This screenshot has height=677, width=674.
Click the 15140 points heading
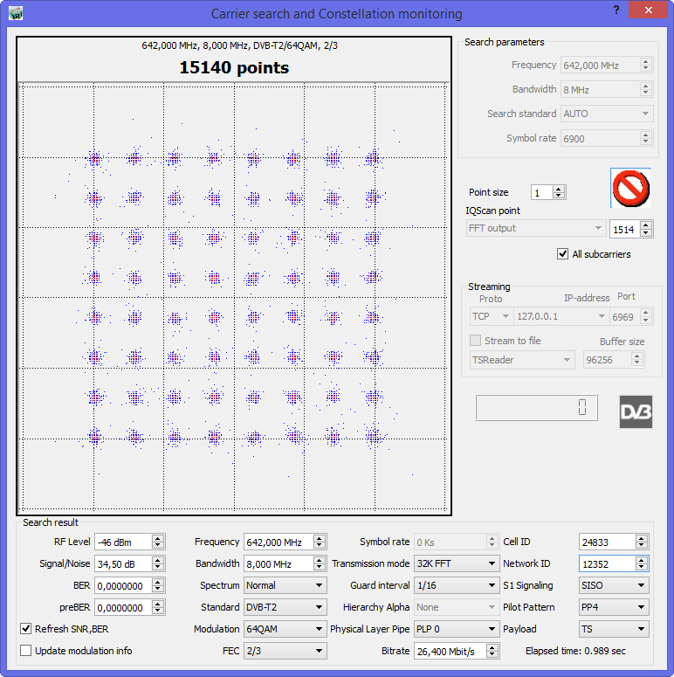tap(234, 67)
